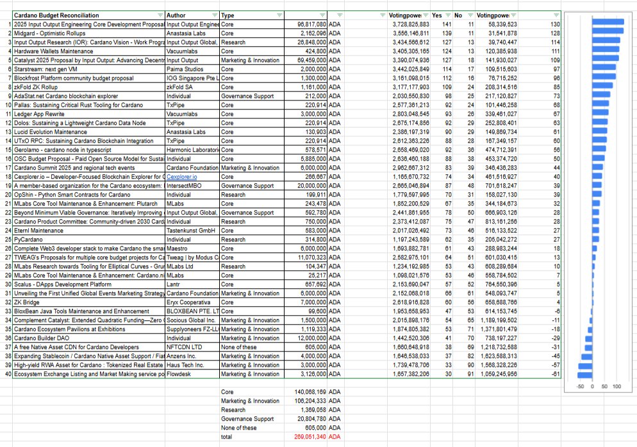Viewport: 637px width, 447px height.
Task: Open filter icon on empty column before Votingpower
Action: tap(383, 15)
